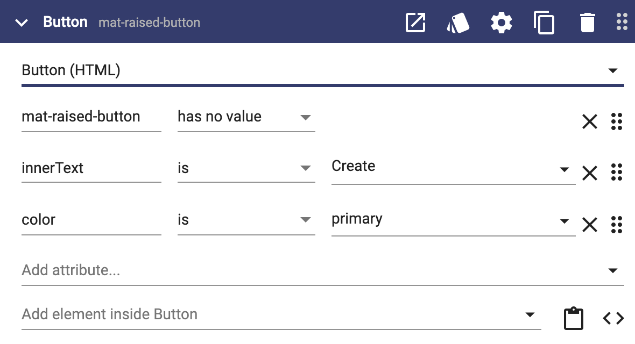The image size is (635, 344).
Task: Duplicate the Button element with copy icon
Action: (544, 23)
